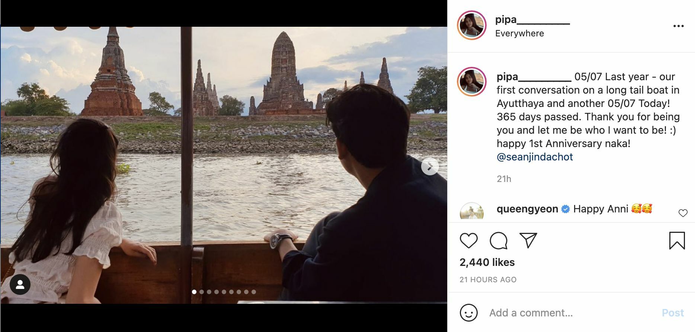
Task: Open the Everywhere location page
Action: point(519,33)
